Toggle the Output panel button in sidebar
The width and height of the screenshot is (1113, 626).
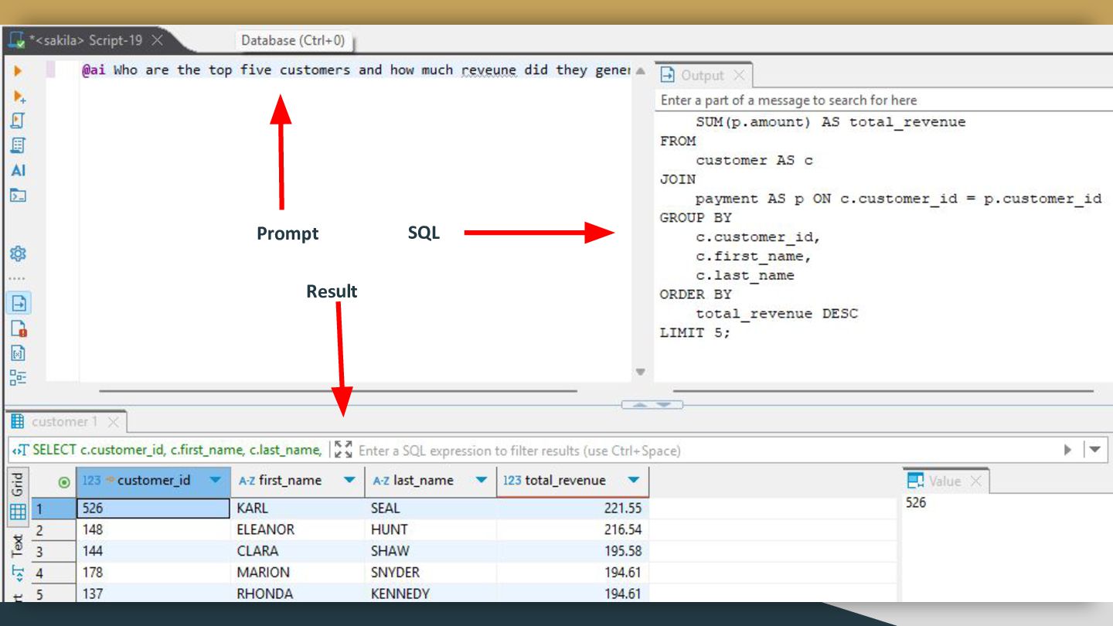(19, 303)
